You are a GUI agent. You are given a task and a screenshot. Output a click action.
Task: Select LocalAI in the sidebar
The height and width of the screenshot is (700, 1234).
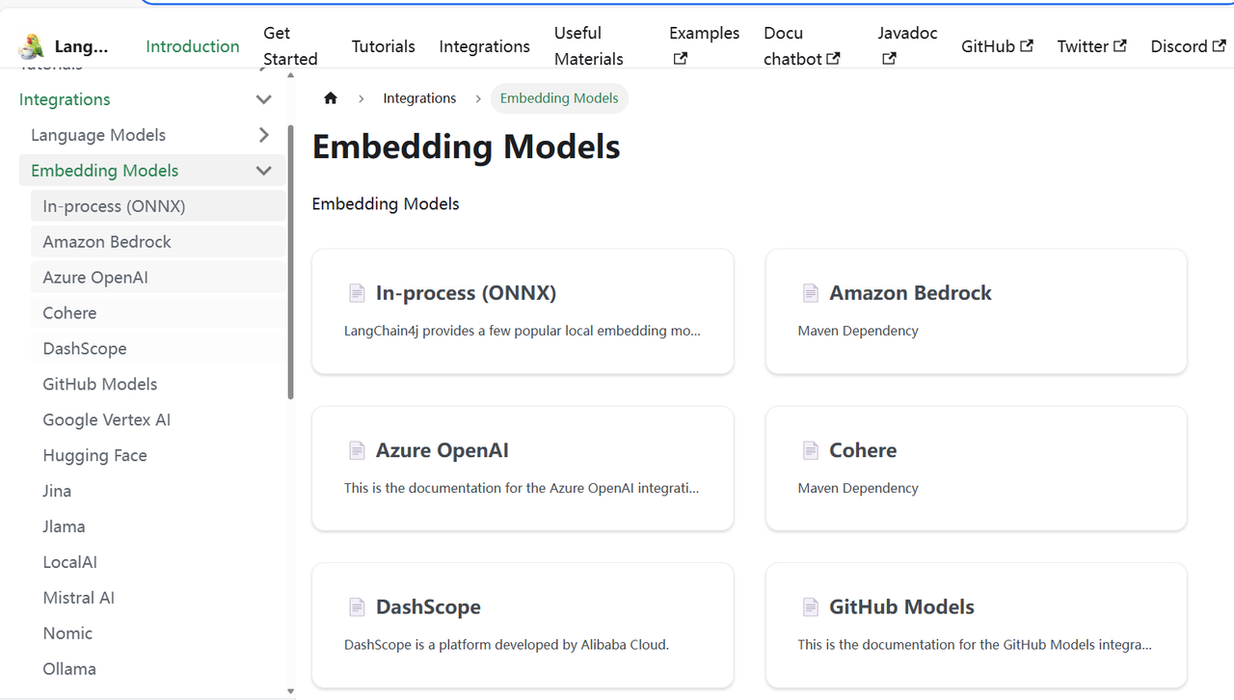click(x=157, y=562)
